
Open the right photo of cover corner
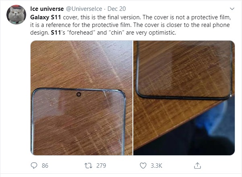[184, 98]
